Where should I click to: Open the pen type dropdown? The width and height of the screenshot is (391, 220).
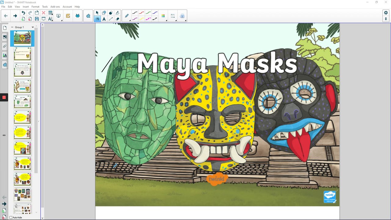tap(127, 16)
